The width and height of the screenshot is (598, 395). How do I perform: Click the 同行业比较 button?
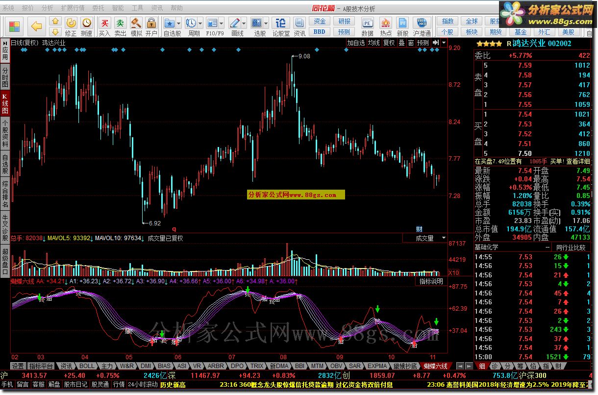[571, 247]
